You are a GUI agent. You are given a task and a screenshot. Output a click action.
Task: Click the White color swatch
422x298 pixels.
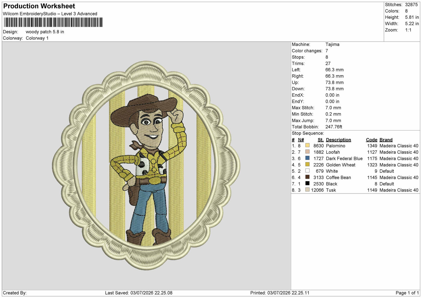(307, 171)
